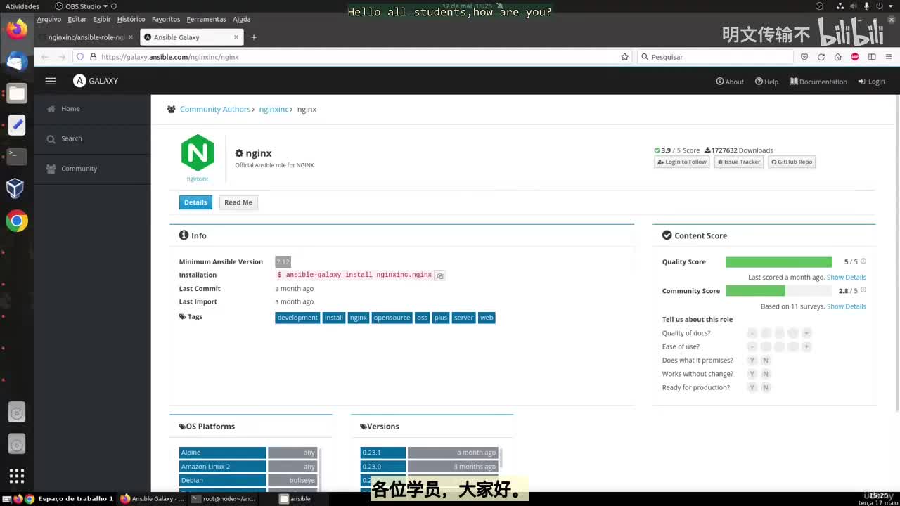Click the nginxinc breadcrumb link
900x506 pixels.
[274, 110]
